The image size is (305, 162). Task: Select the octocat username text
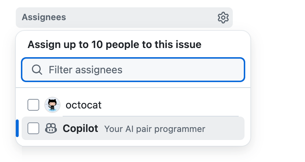[84, 106]
